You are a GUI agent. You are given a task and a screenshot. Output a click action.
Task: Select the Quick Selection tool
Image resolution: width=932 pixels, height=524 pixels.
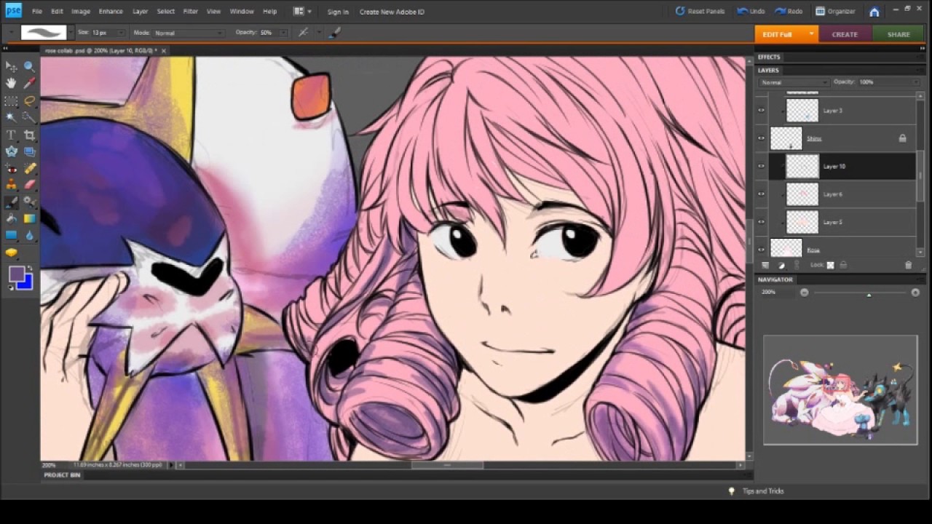coord(29,117)
